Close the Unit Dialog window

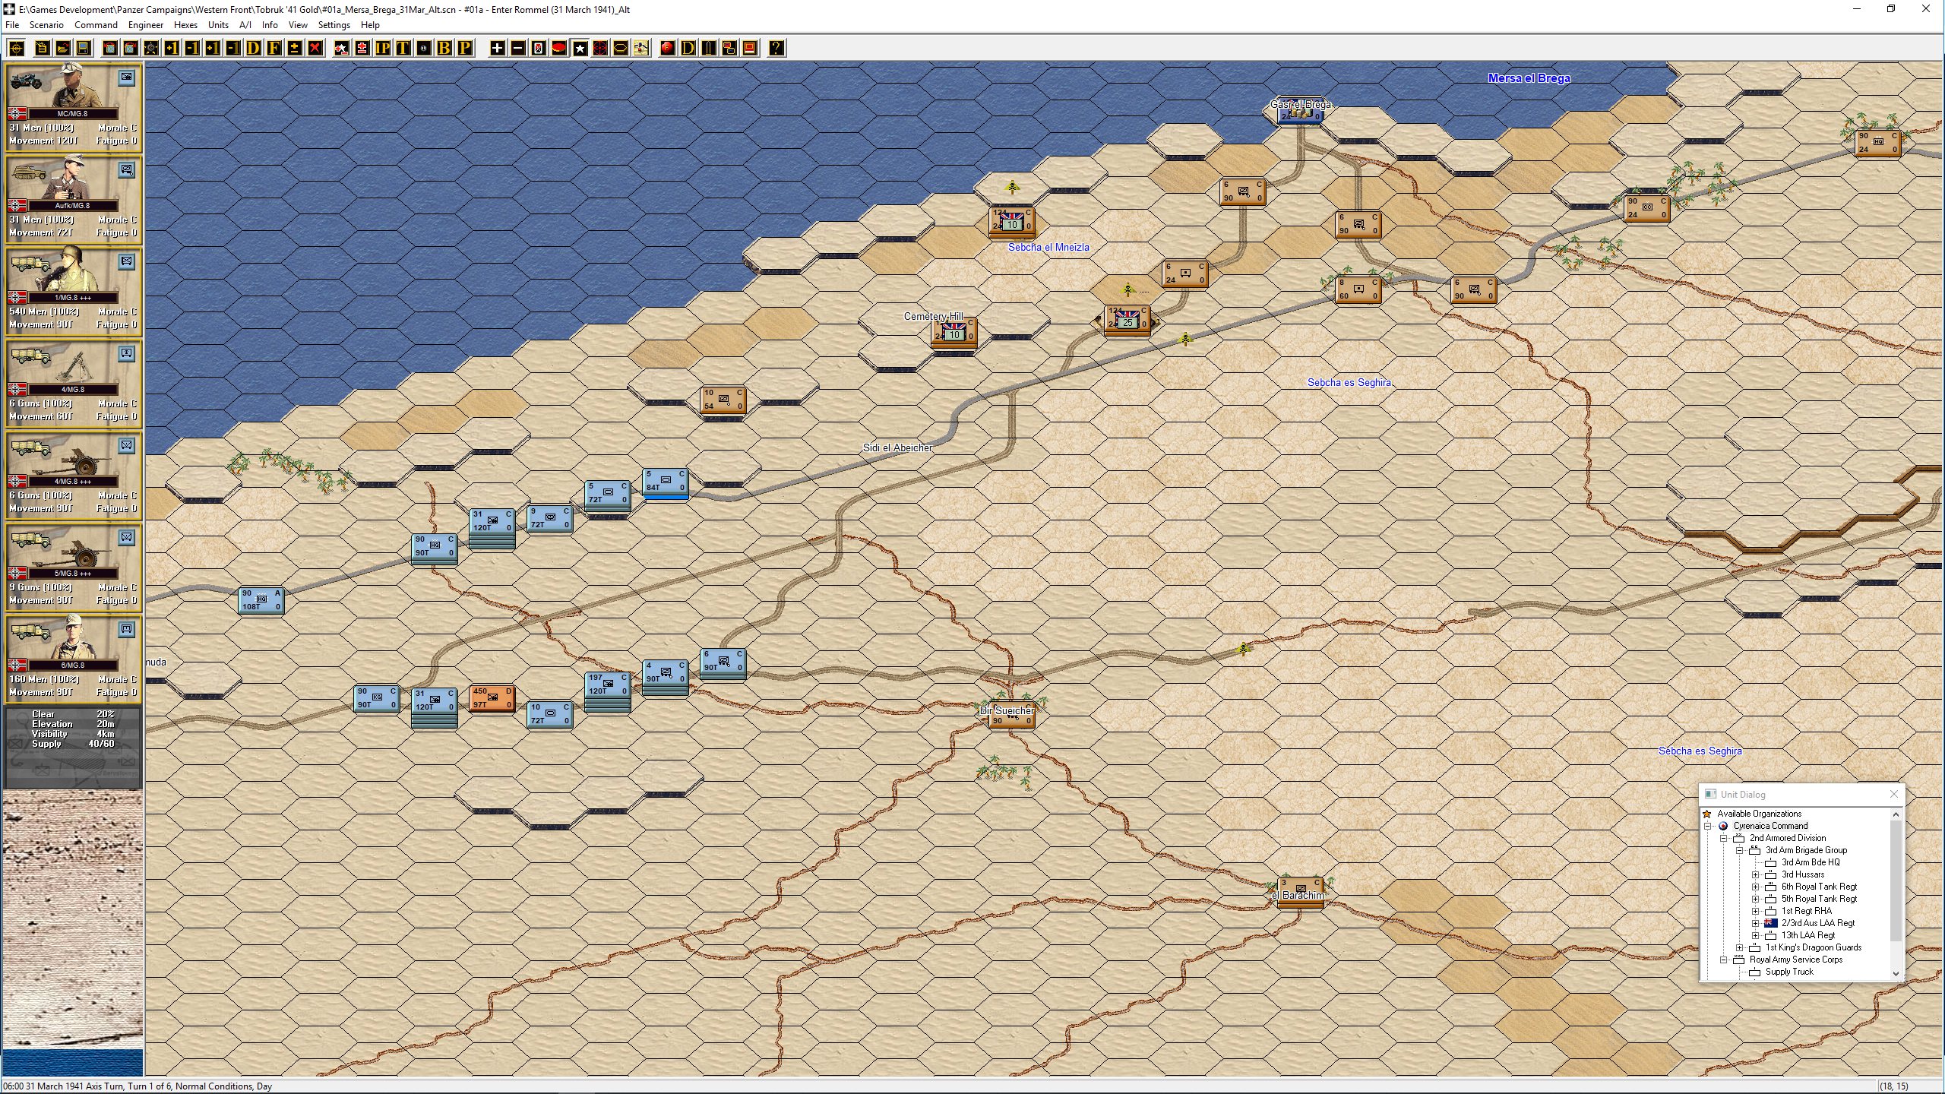point(1893,794)
